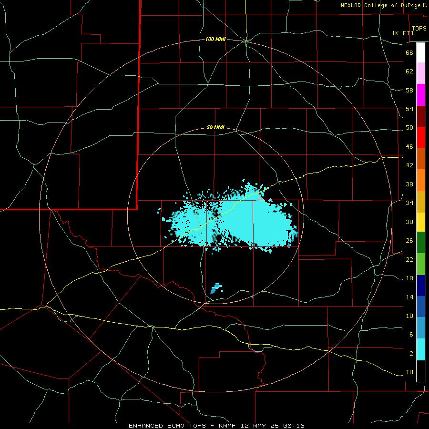Click the white swatch at top of TOPS legend

[421, 52]
